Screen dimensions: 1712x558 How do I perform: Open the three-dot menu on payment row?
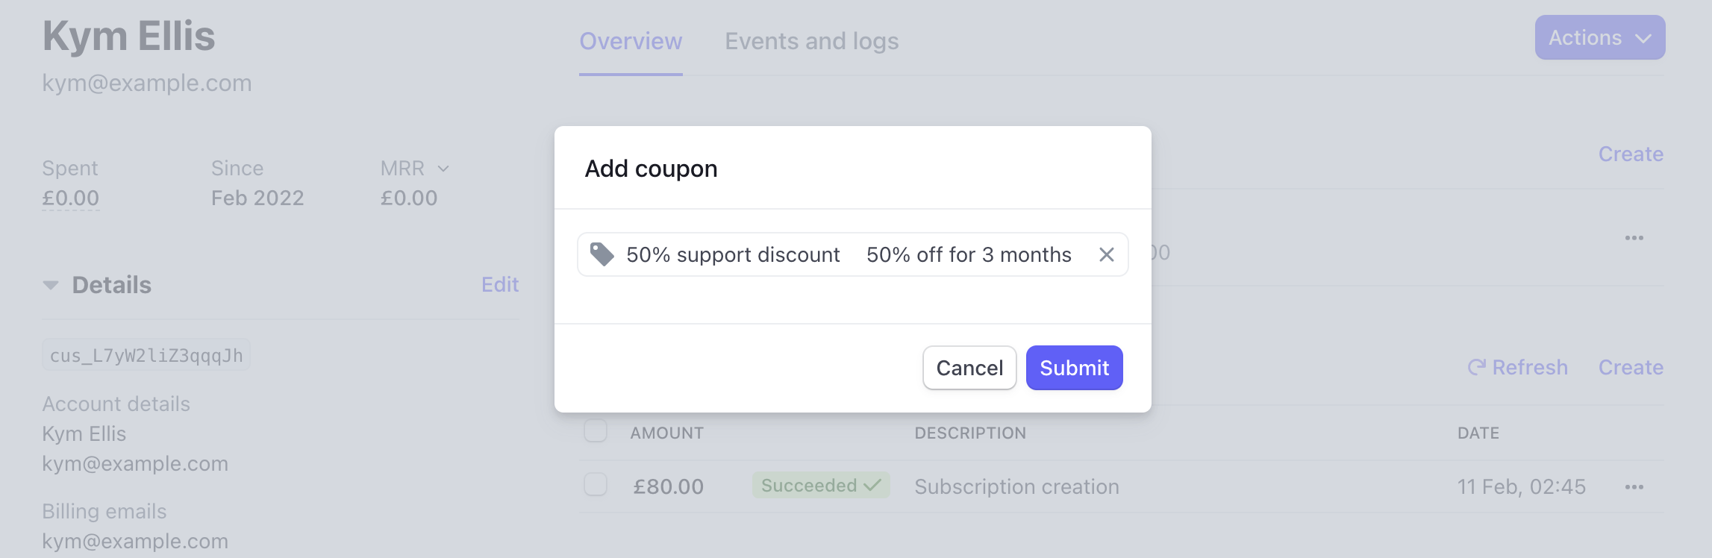point(1634,487)
